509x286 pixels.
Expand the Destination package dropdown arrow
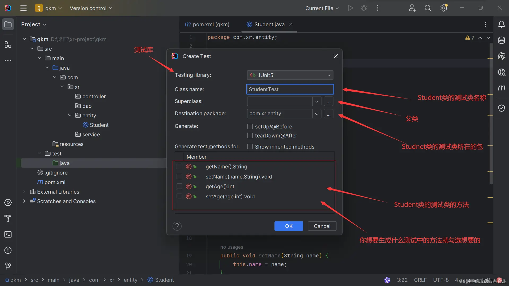click(317, 114)
